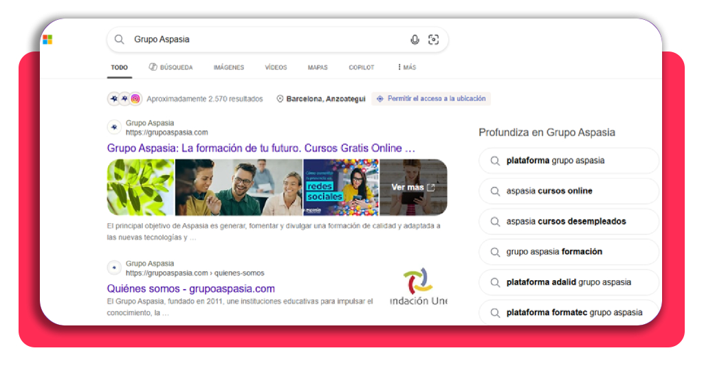The image size is (704, 368).
Task: Open the IMÁGENES tab
Action: [x=229, y=67]
